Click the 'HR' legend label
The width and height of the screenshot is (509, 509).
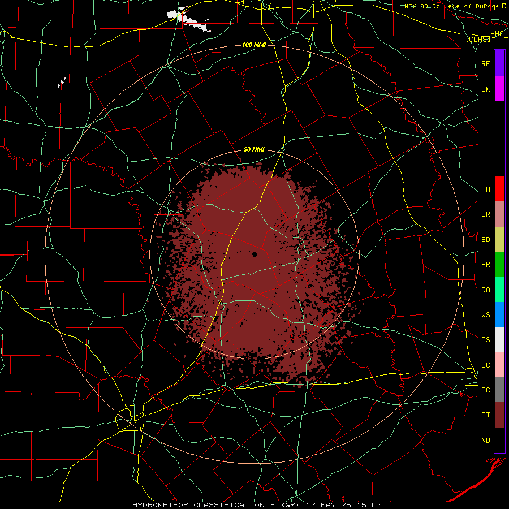pyautogui.click(x=485, y=265)
